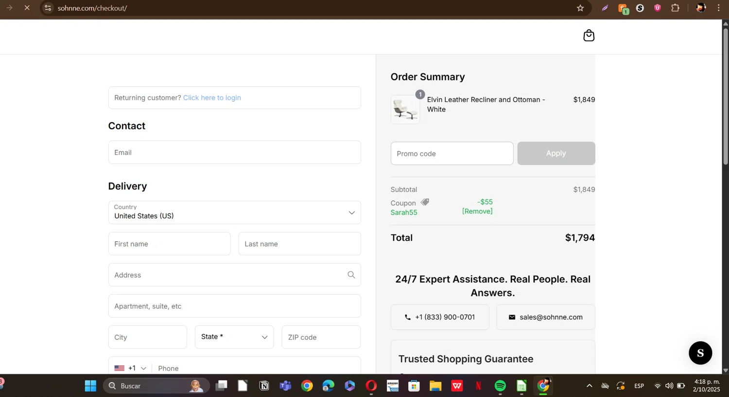Focus the Apartment, suite, etc field
This screenshot has width=729, height=397.
pos(234,306)
